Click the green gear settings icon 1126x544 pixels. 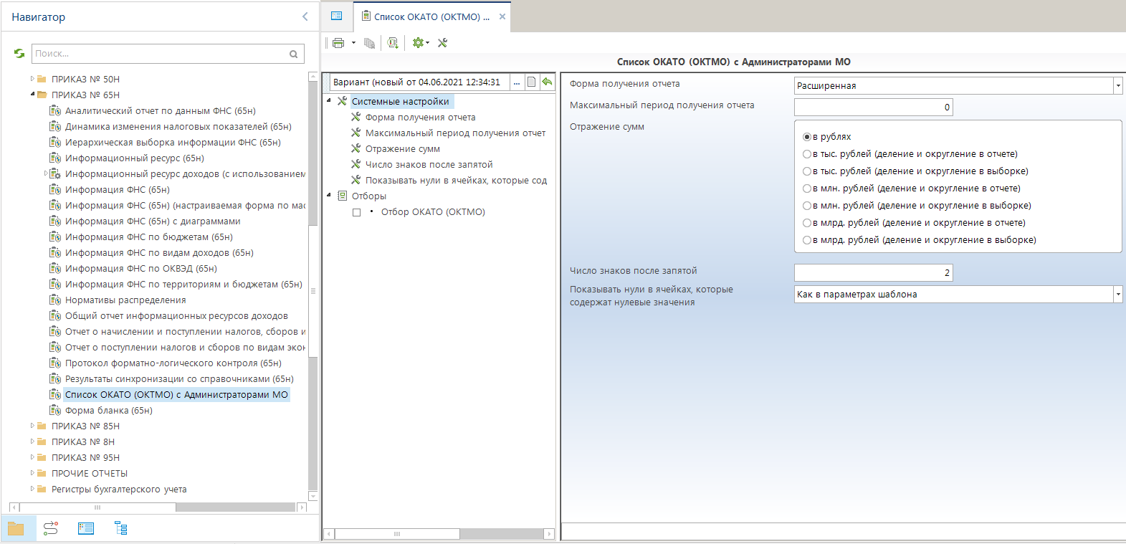(418, 43)
